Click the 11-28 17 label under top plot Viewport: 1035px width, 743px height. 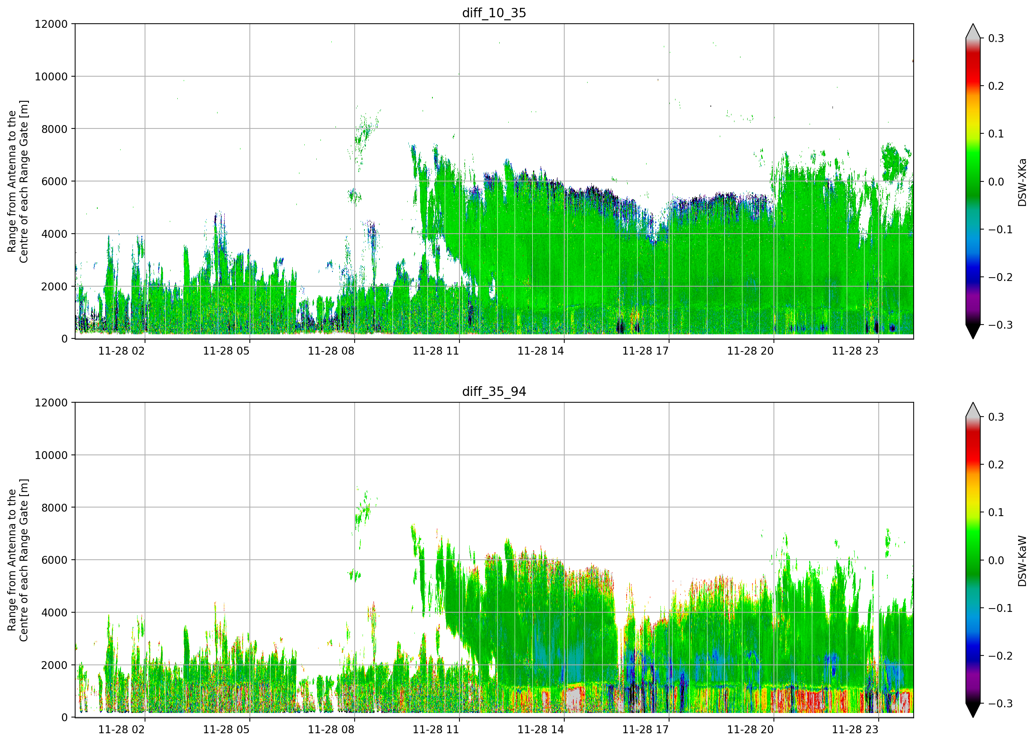pyautogui.click(x=646, y=351)
